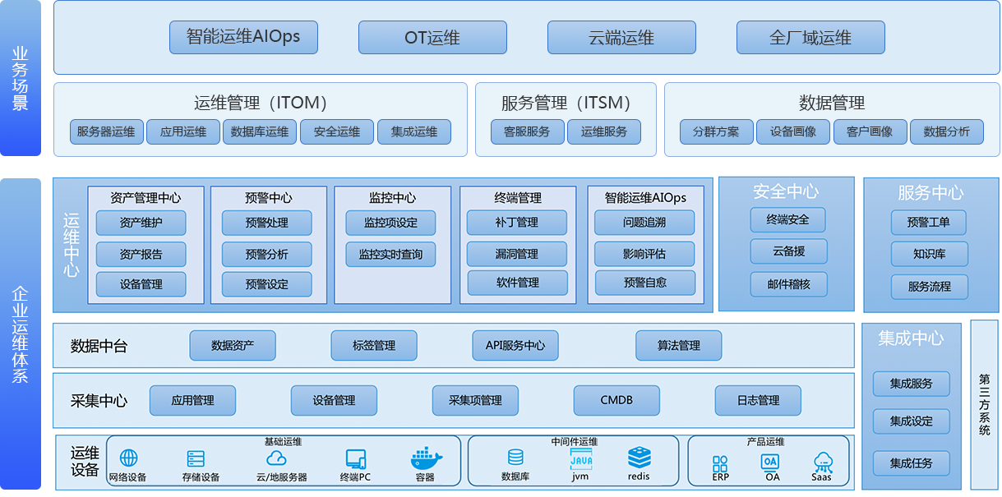This screenshot has height=497, width=1002.
Task: Open 客服服务 under 服务管理 ITSM
Action: coord(528,131)
